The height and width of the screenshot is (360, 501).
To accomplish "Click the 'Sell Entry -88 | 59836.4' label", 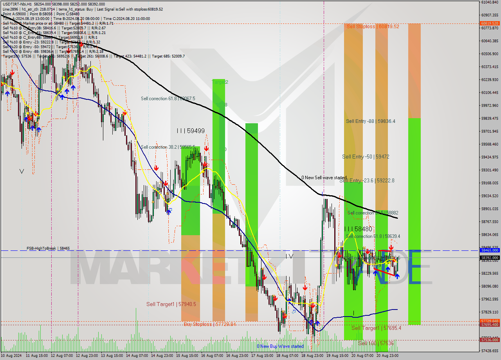I will point(371,121).
